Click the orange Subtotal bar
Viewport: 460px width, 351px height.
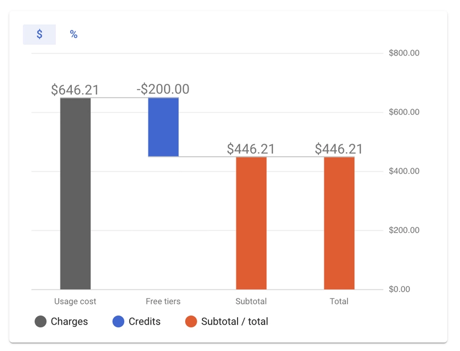pos(251,223)
